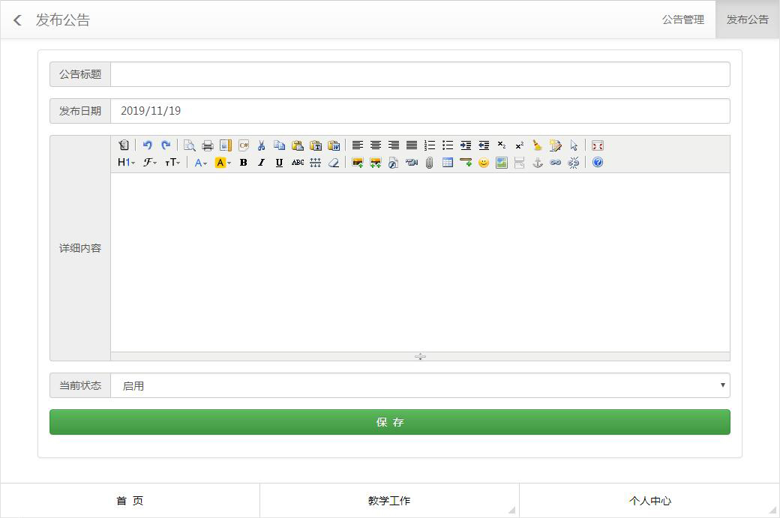780x518 pixels.
Task: Switch to the 公告管理 tab
Action: [682, 19]
